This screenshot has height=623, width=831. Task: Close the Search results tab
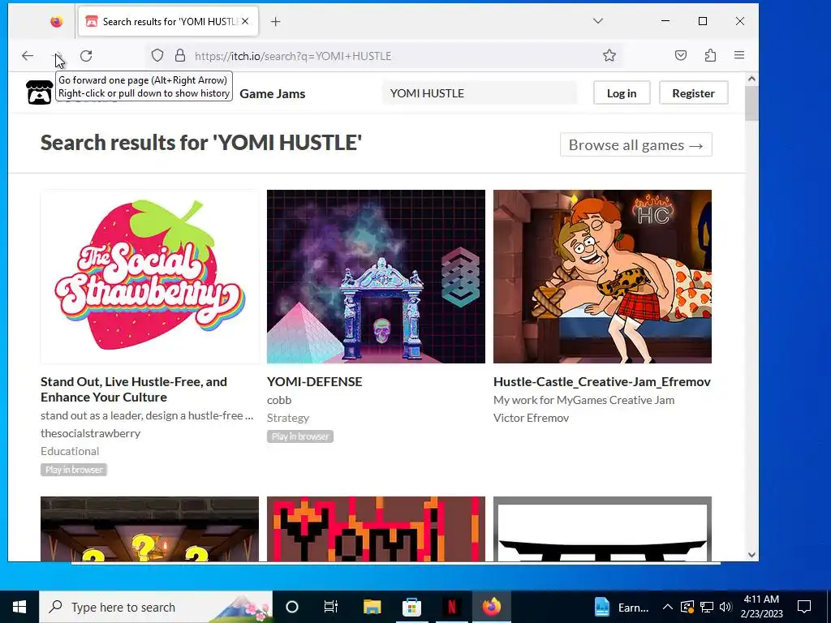(x=245, y=22)
